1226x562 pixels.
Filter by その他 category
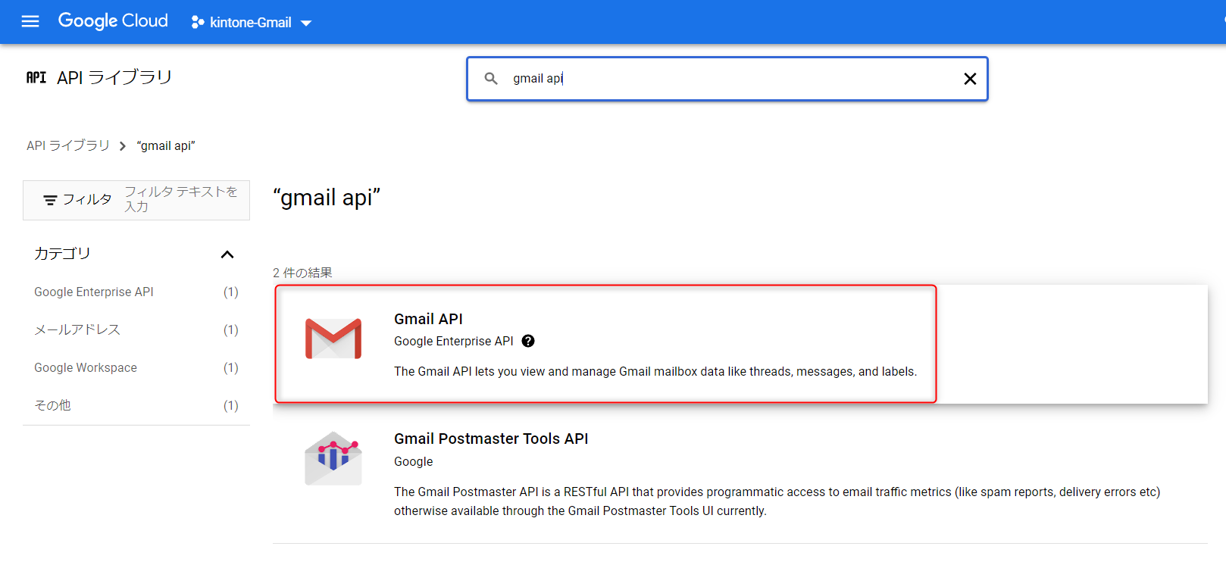click(52, 406)
